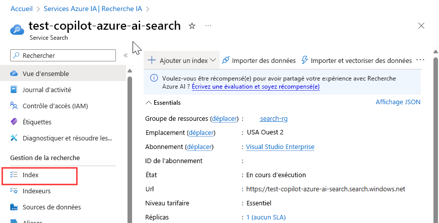Click the Diagnostiquer wrench icon
The image size is (439, 223).
click(14, 138)
